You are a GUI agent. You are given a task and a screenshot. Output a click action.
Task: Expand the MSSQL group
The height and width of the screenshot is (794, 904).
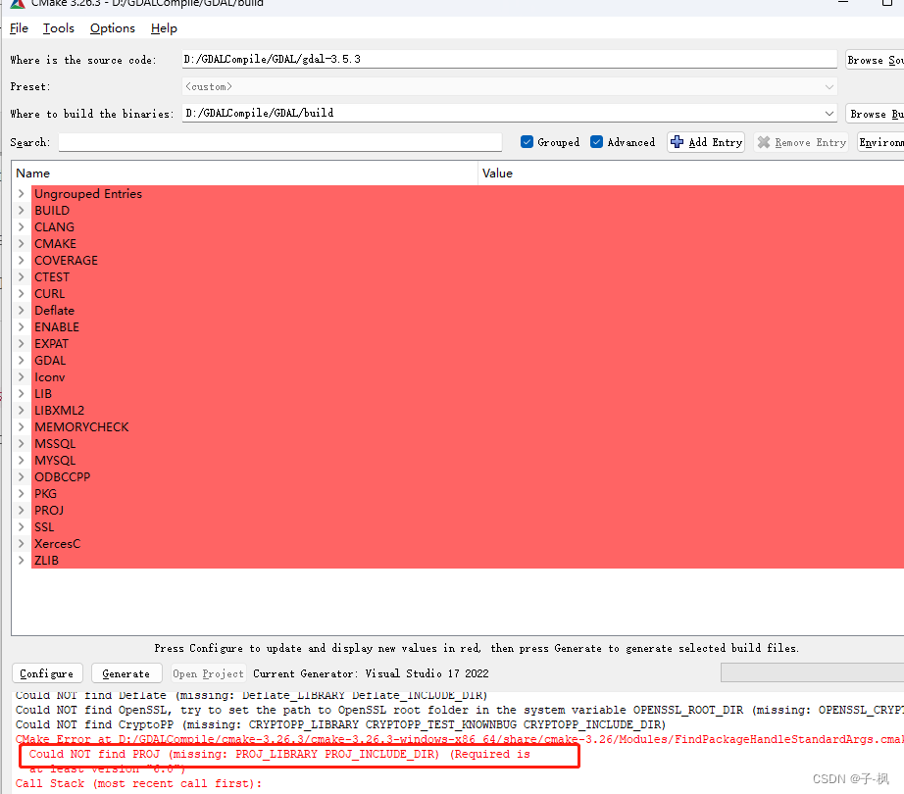[x=22, y=444]
